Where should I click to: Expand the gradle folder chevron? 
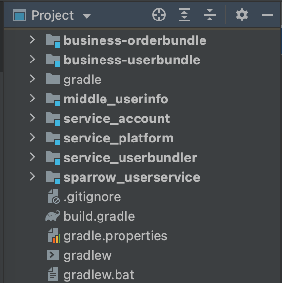(x=32, y=79)
